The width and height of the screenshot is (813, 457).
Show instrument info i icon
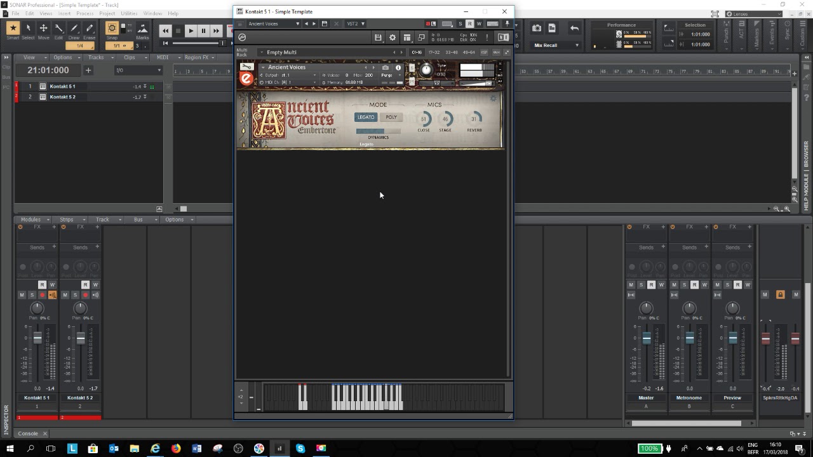tap(398, 67)
